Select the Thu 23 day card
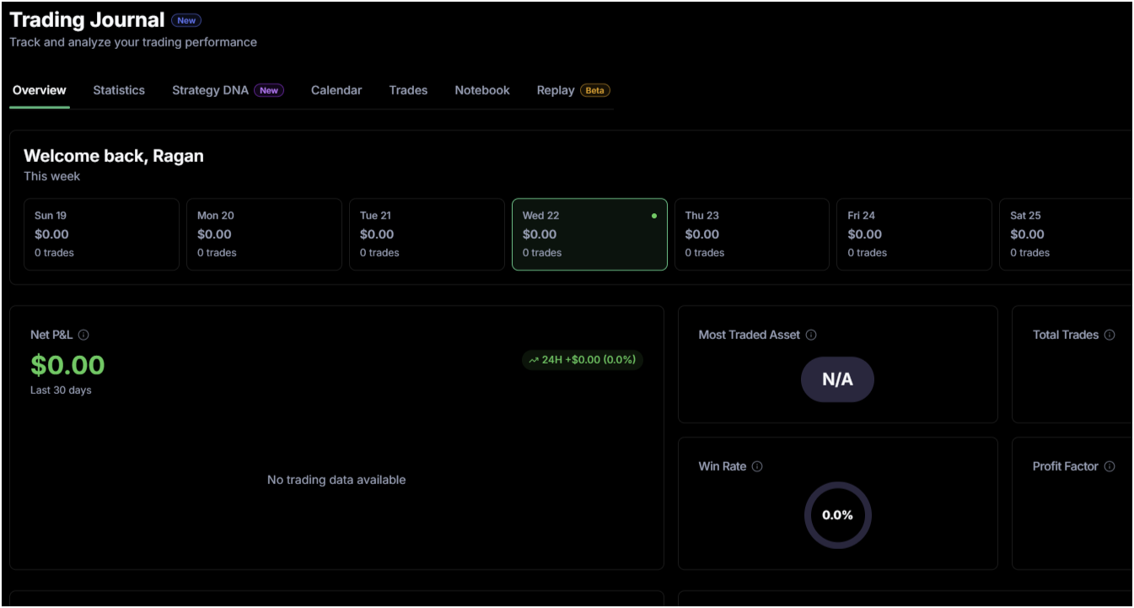This screenshot has height=608, width=1134. 752,234
